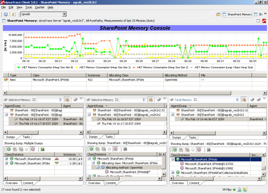Select dump Thu Feb 19 16:46:06 in Total Memory
The width and height of the screenshot is (268, 194).
(205, 119)
